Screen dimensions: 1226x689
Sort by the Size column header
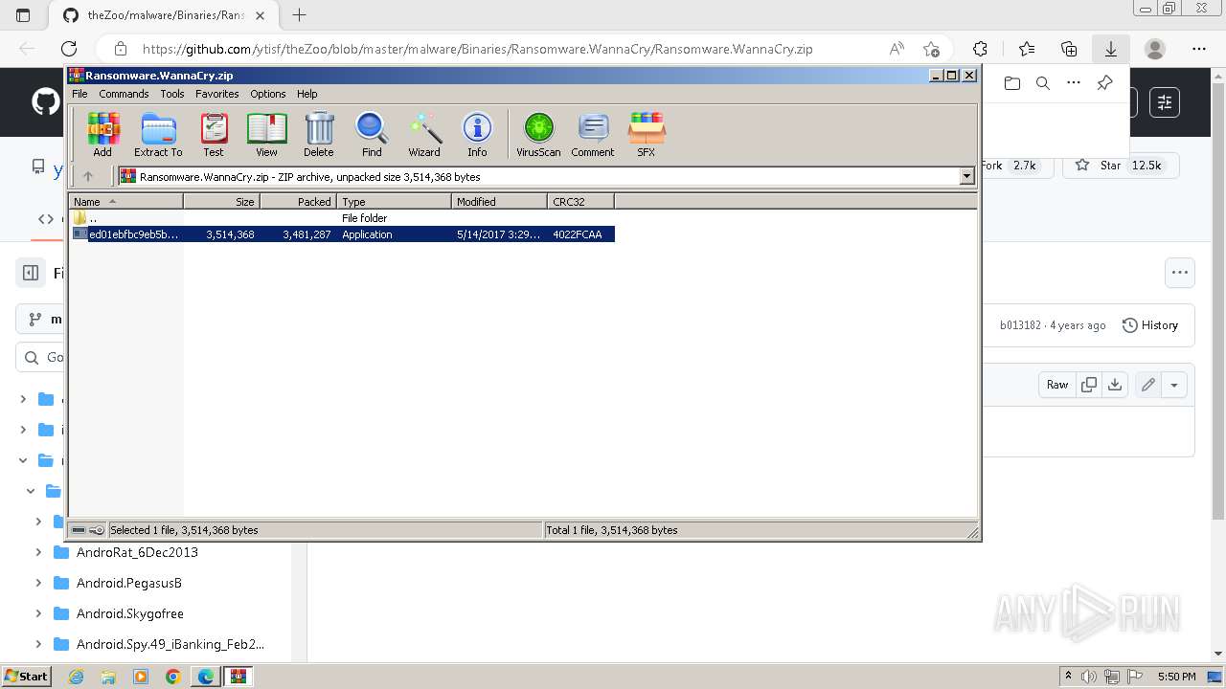(221, 201)
